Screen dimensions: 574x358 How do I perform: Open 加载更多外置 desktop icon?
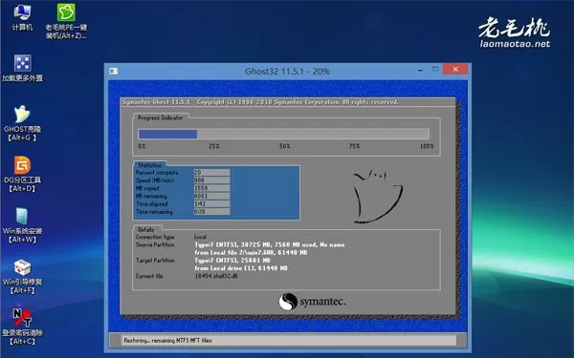(x=22, y=68)
